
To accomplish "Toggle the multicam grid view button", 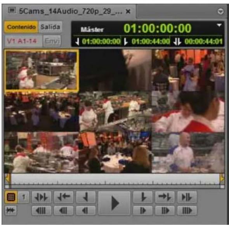I will (x=11, y=197).
